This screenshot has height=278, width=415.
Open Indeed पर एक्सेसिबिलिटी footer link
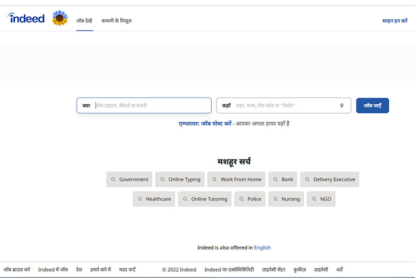pos(229,270)
